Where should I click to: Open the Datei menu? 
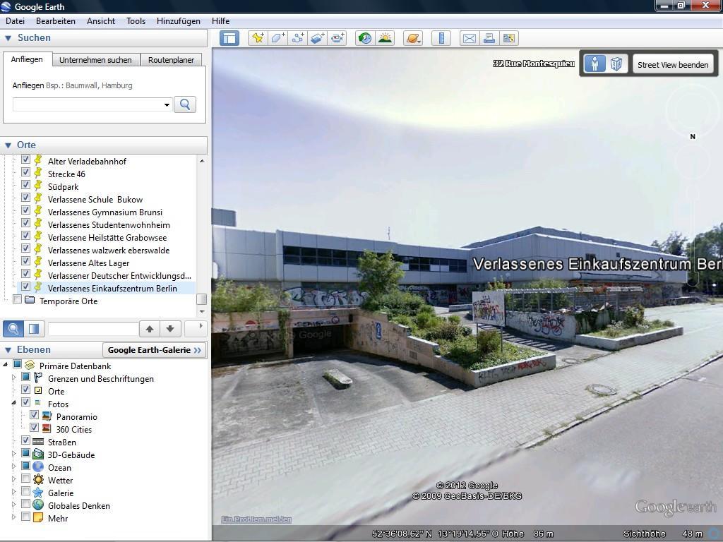point(16,21)
